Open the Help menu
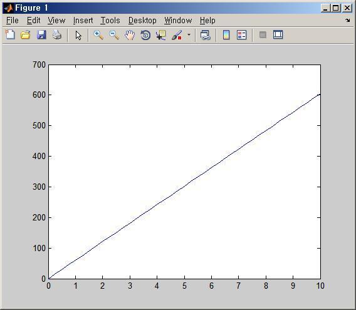Viewport: 356px width, 310px height. coord(207,21)
